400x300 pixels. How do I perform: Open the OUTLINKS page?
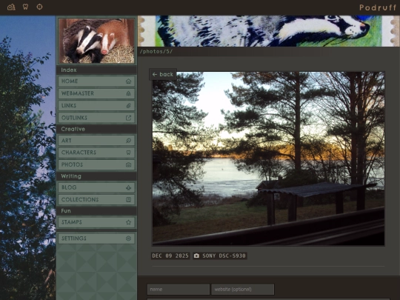(x=96, y=118)
